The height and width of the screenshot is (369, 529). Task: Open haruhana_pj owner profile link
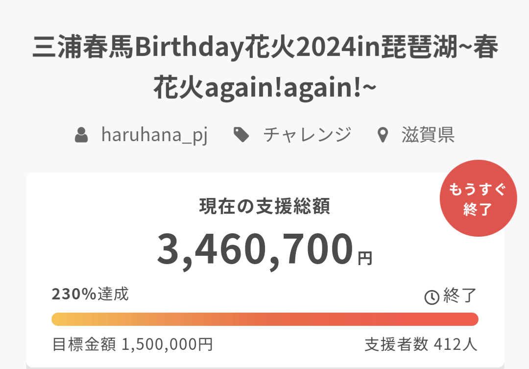(x=154, y=134)
